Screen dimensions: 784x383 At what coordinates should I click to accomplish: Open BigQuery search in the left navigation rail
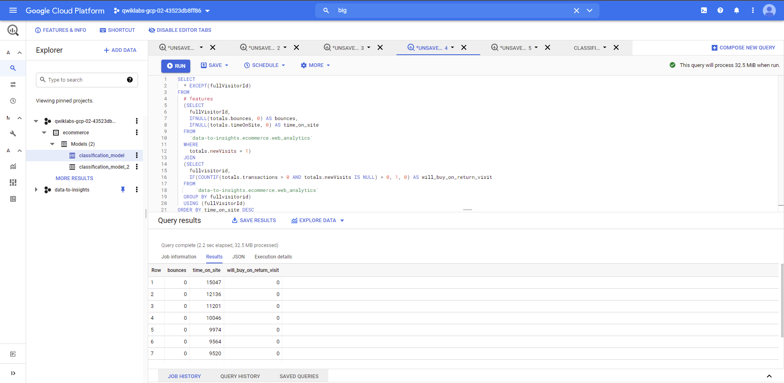coord(13,68)
